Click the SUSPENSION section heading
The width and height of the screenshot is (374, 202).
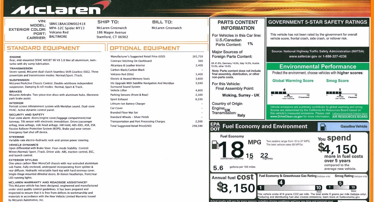click(x=20, y=80)
